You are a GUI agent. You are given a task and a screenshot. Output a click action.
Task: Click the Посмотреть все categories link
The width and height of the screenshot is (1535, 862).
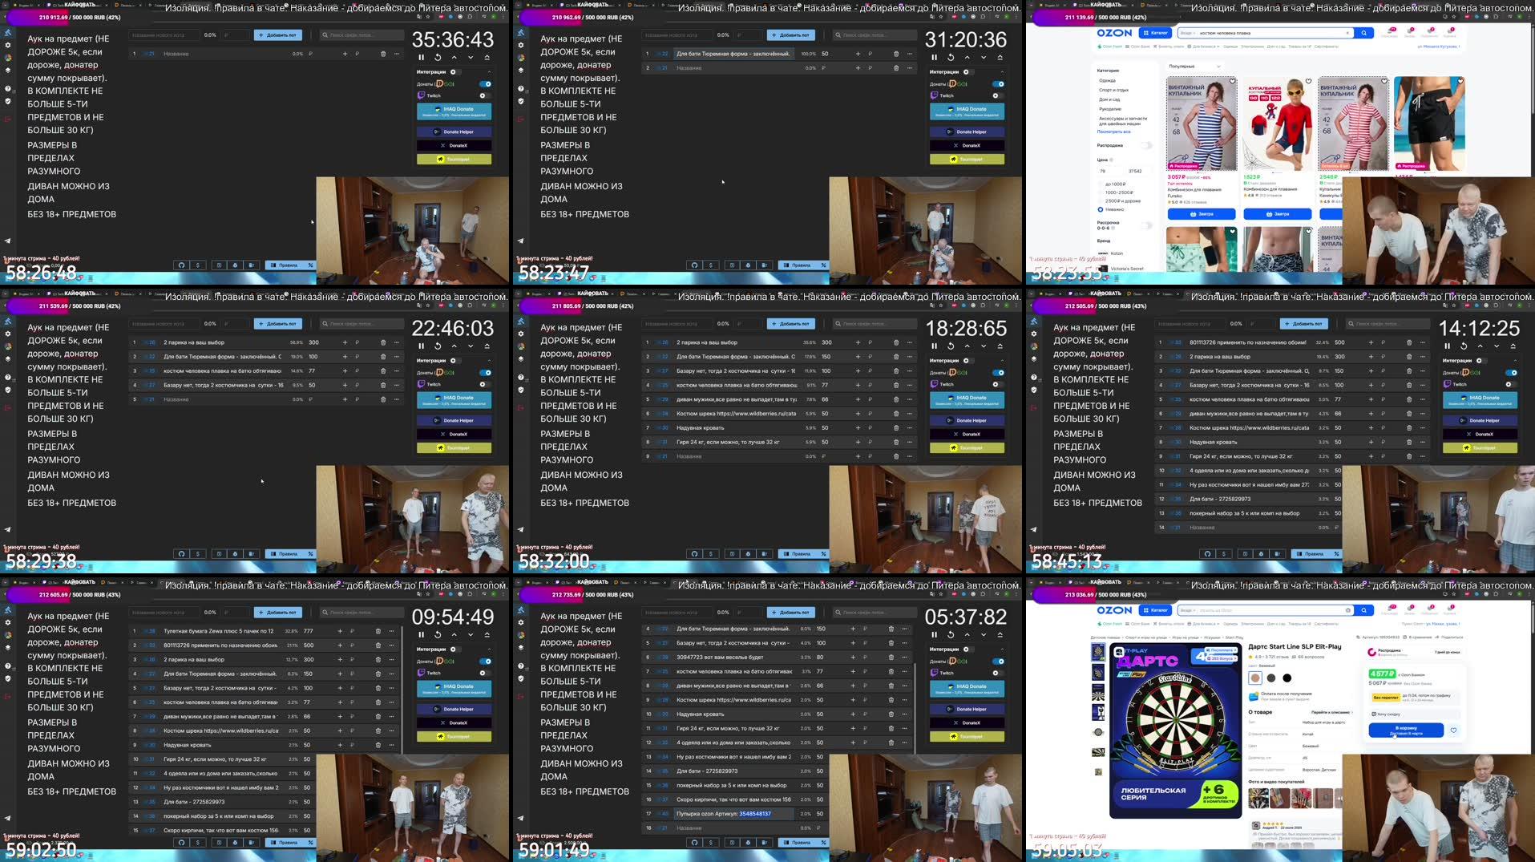[1114, 132]
